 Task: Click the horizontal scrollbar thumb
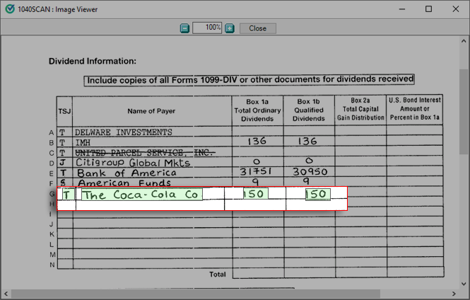click(196, 294)
